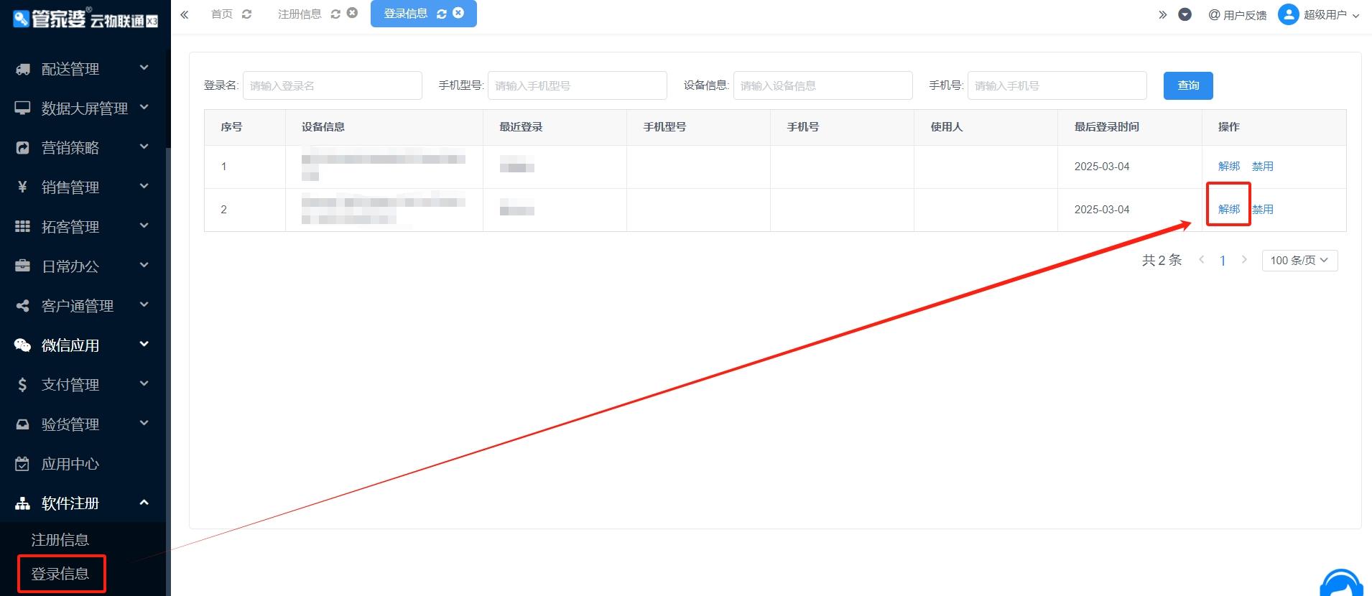The width and height of the screenshot is (1372, 596).
Task: Click the 设备信息 column header
Action: click(323, 127)
